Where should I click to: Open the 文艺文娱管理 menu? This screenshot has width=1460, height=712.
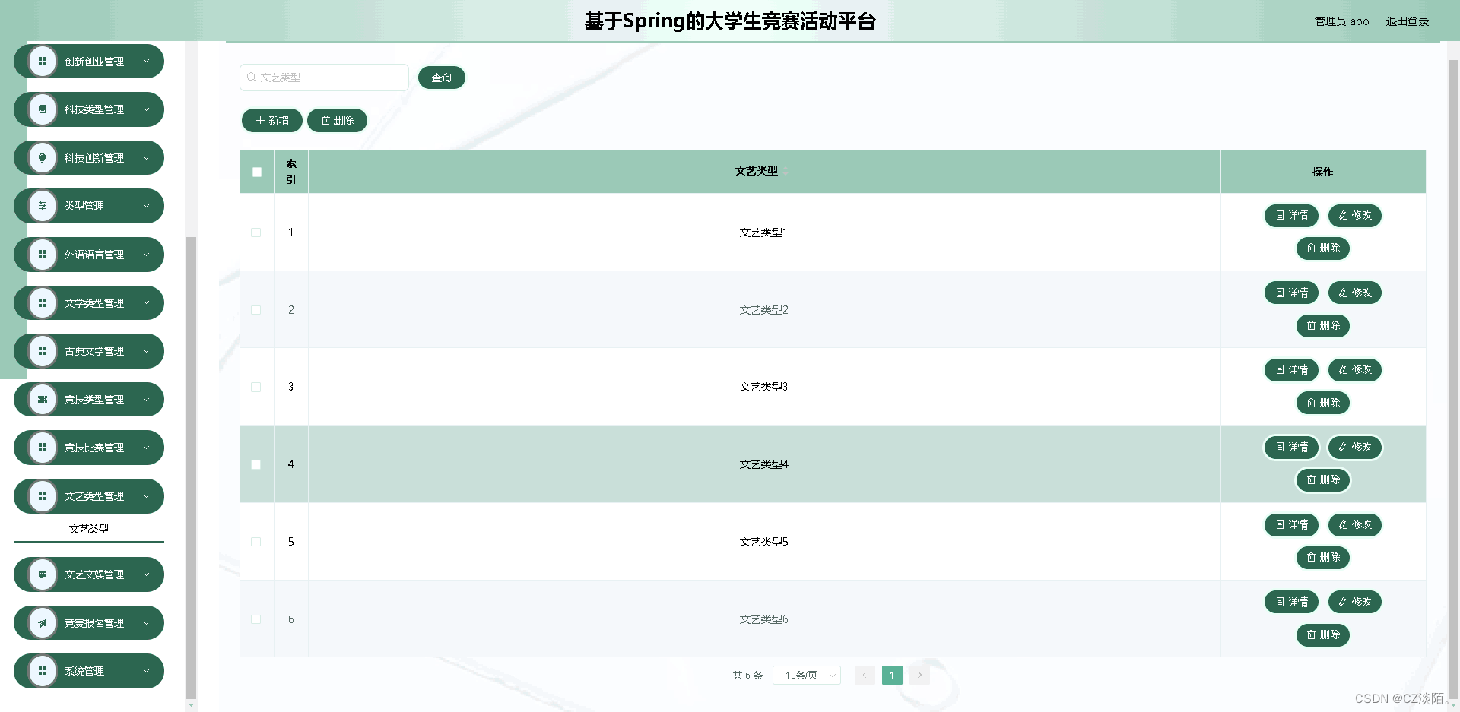point(89,574)
